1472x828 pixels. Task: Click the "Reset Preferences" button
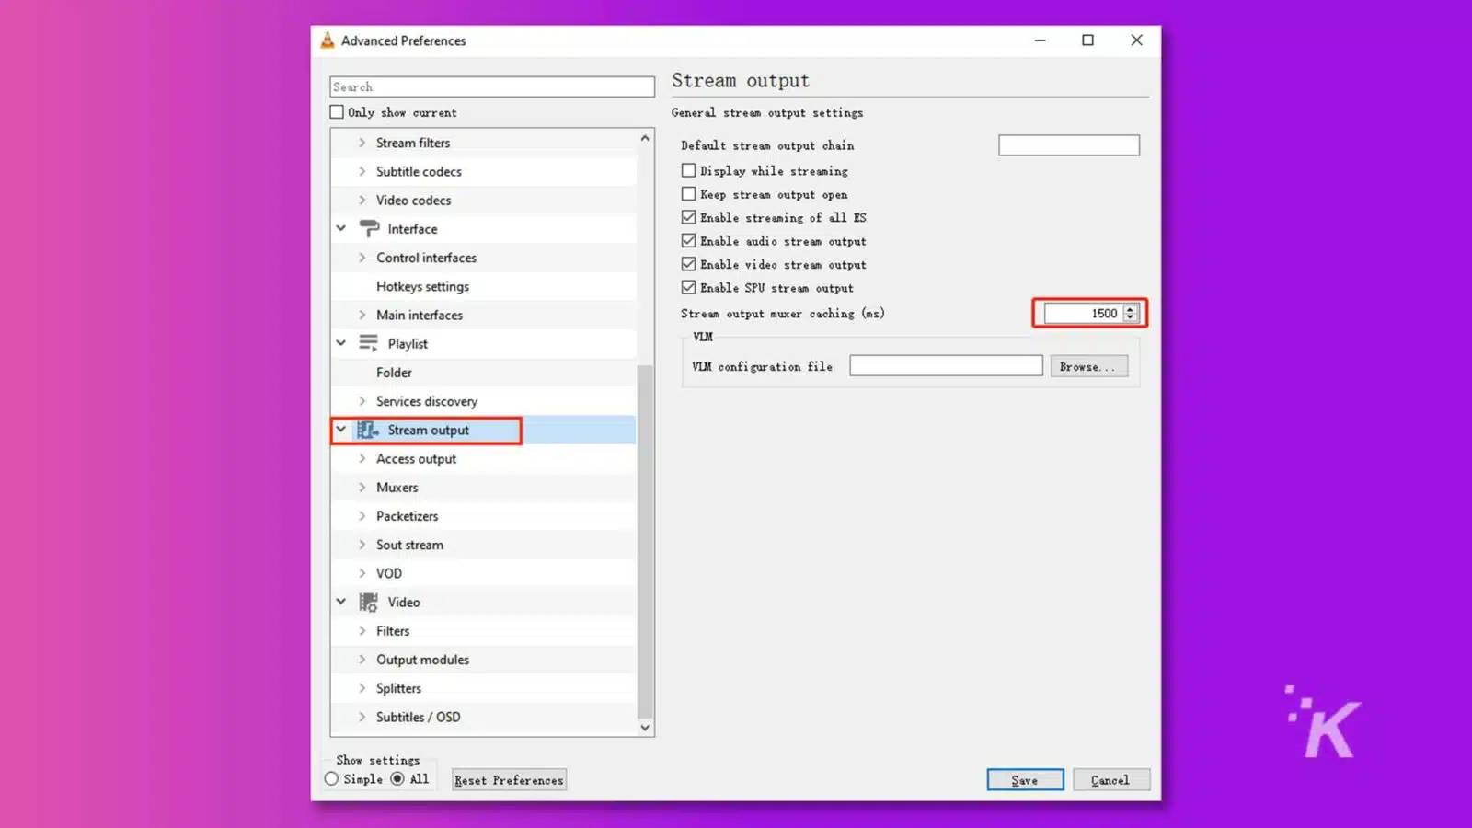coord(508,779)
